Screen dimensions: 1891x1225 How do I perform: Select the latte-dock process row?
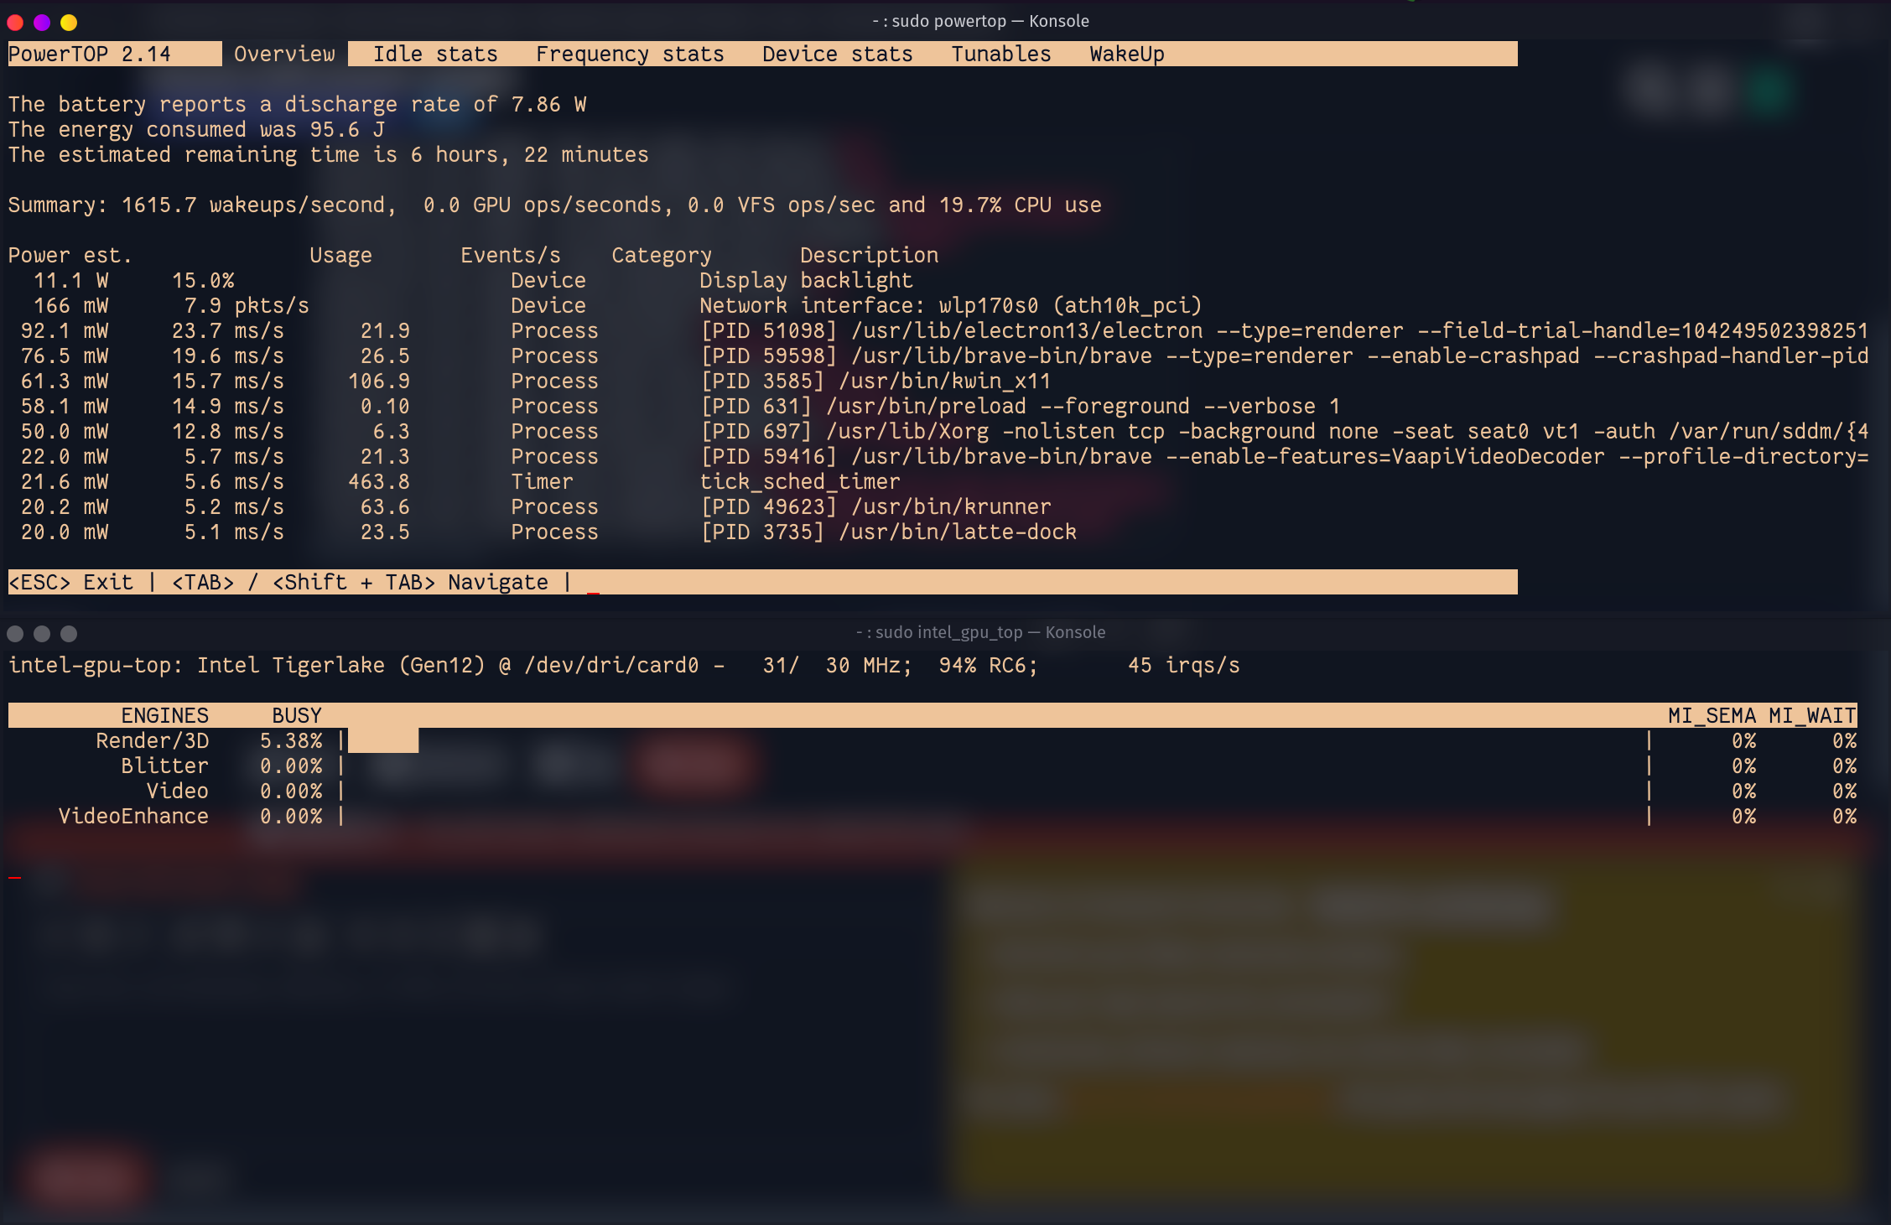[x=888, y=532]
